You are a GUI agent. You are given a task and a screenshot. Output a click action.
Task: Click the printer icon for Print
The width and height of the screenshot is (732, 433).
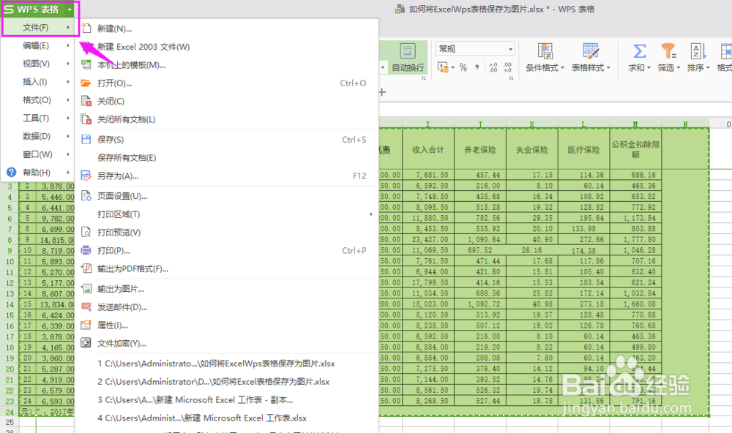(86, 251)
